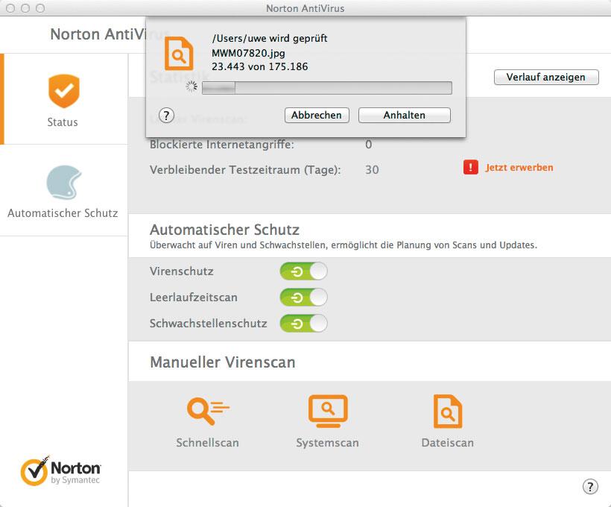Click the Verbleibender Testzeitraum label
The image size is (611, 507).
pyautogui.click(x=245, y=170)
